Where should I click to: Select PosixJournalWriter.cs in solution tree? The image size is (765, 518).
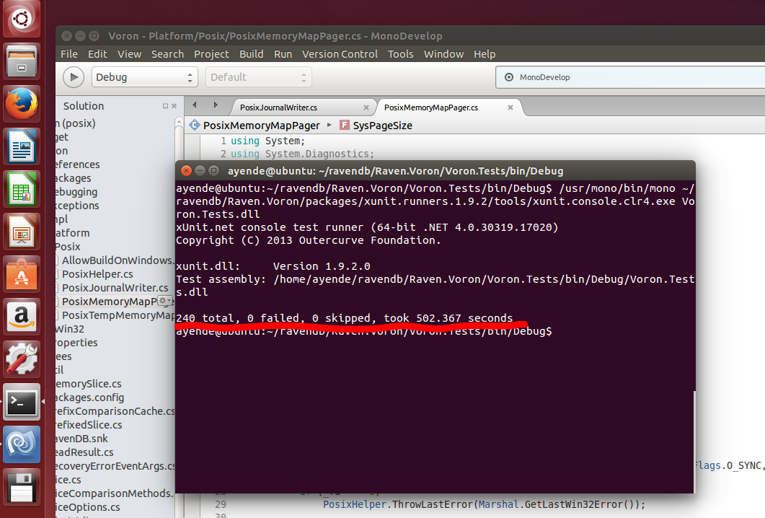[115, 288]
